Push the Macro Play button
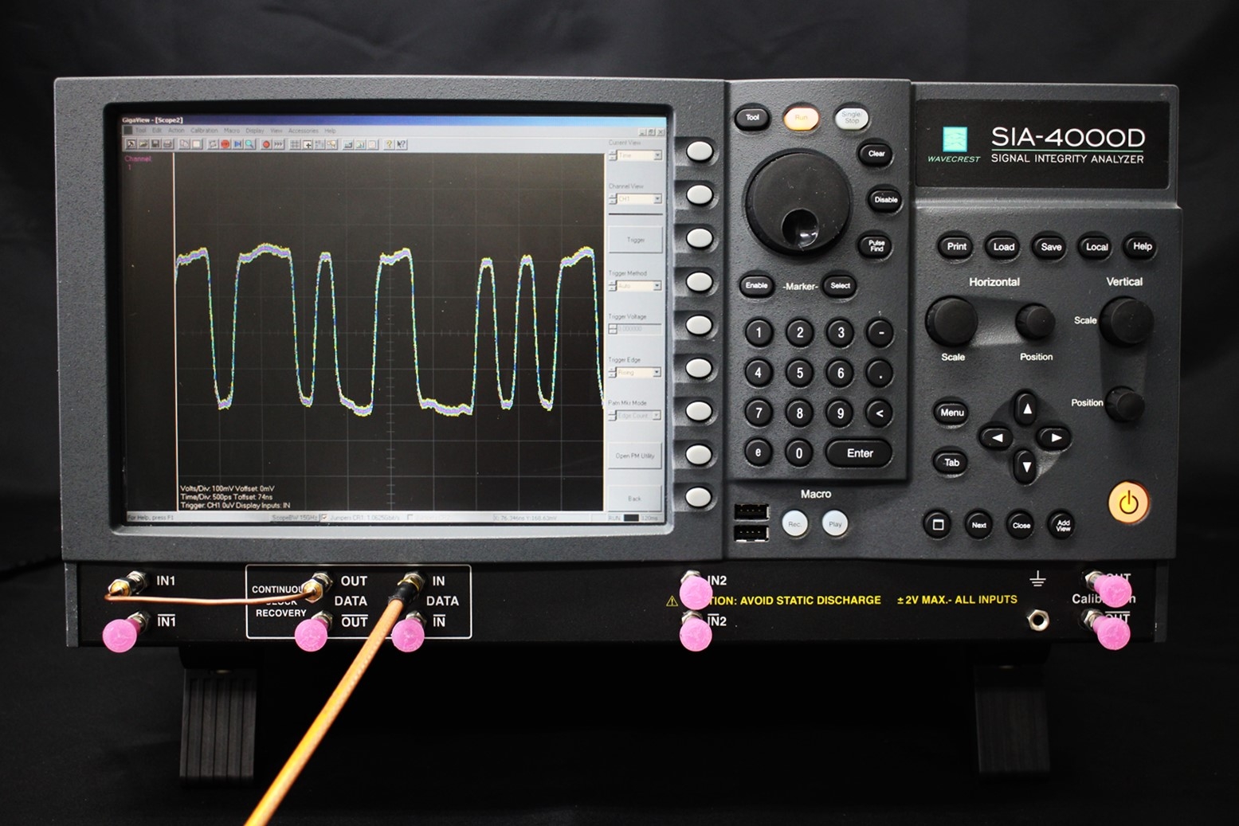This screenshot has width=1239, height=826. [835, 523]
